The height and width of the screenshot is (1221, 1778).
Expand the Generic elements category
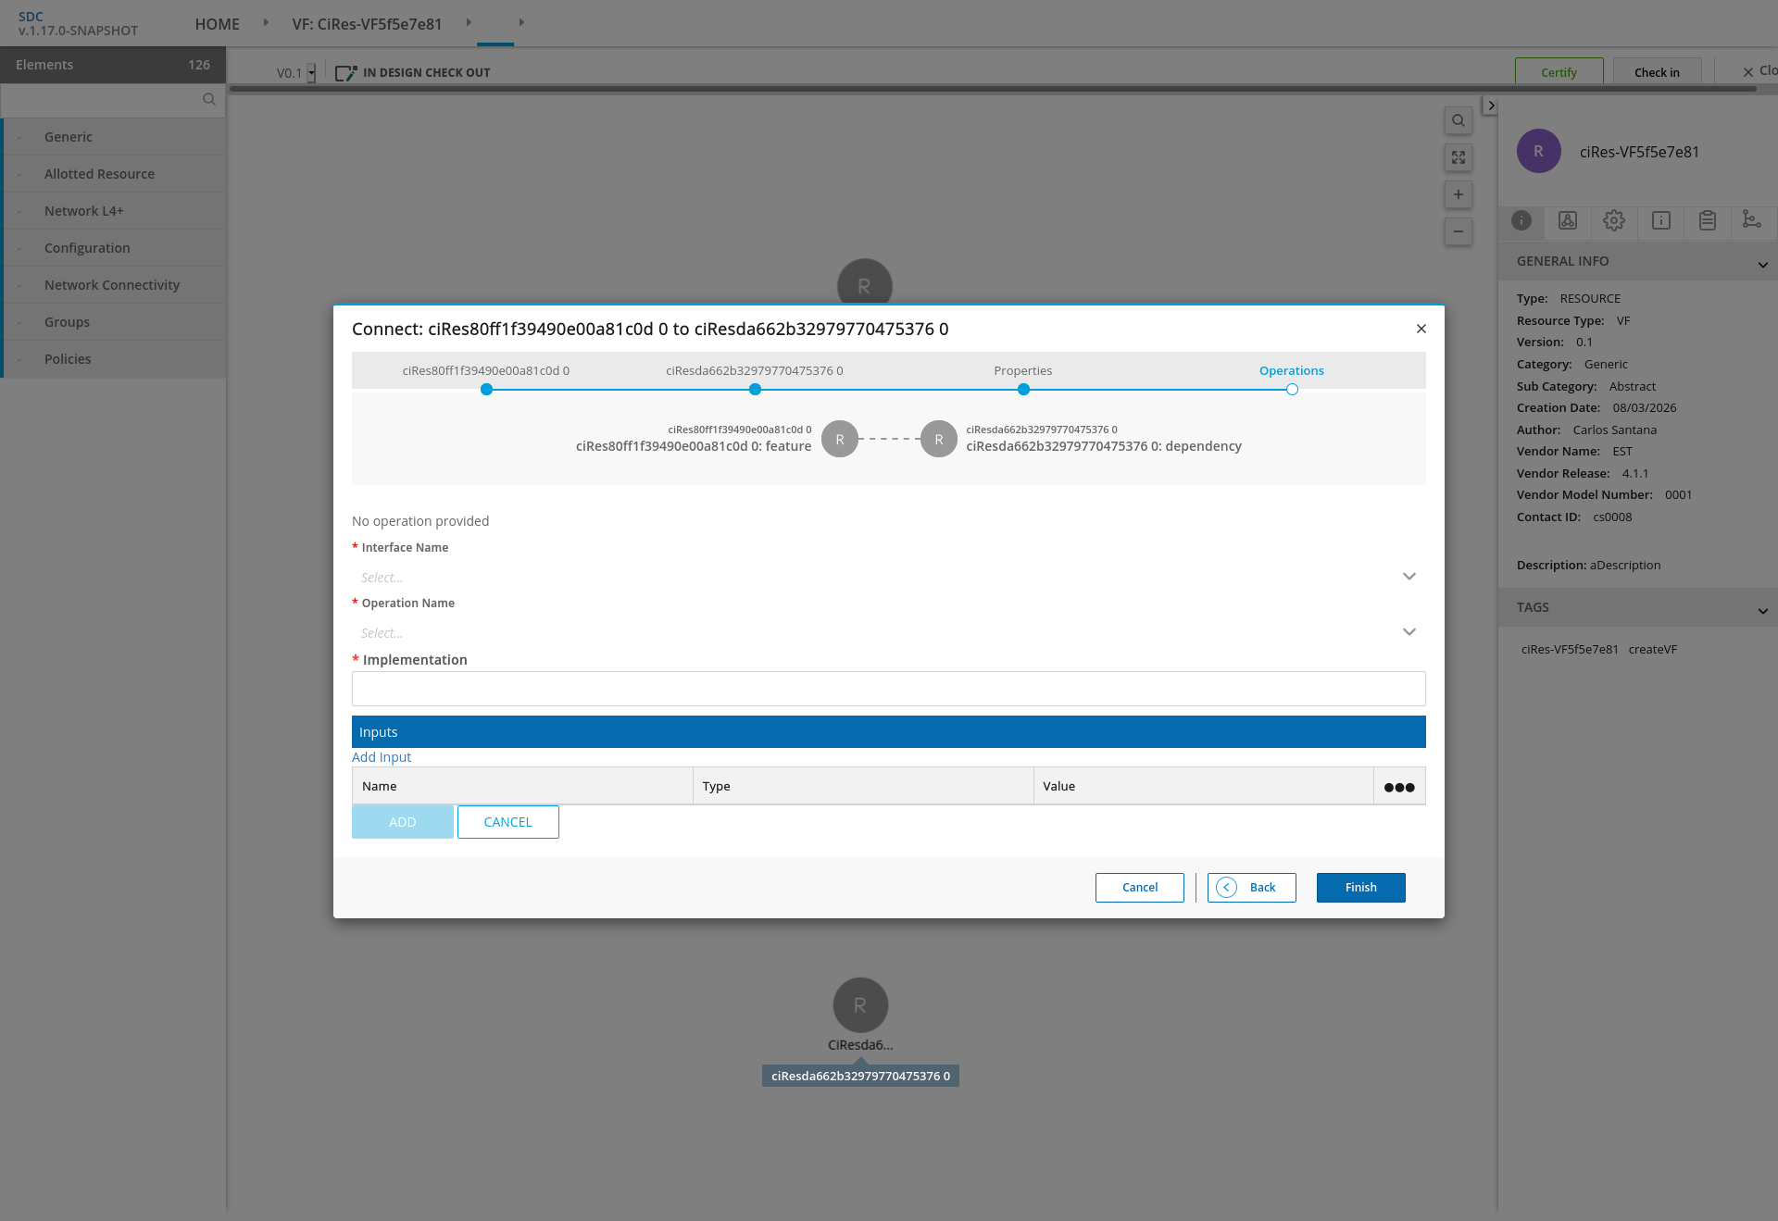coord(113,136)
